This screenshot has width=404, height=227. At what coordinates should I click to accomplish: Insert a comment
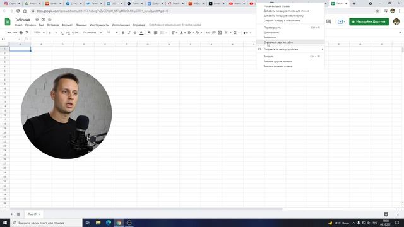[214, 33]
